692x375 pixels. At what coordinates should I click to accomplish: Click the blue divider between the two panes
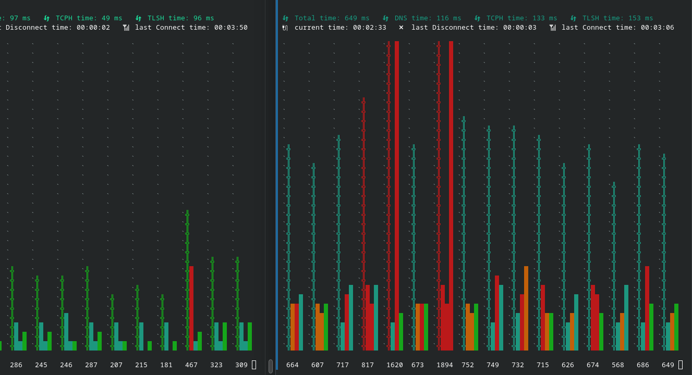[x=276, y=187]
